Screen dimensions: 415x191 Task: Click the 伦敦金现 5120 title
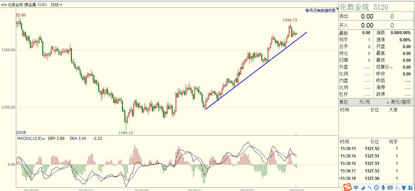(364, 7)
